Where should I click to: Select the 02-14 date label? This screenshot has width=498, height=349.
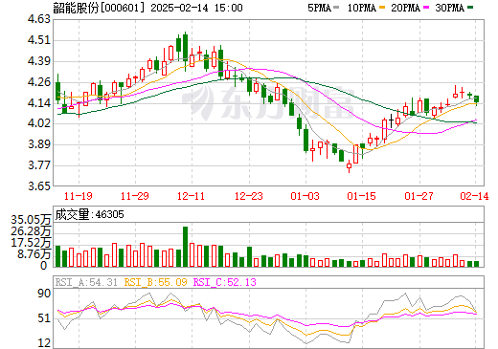coord(474,196)
